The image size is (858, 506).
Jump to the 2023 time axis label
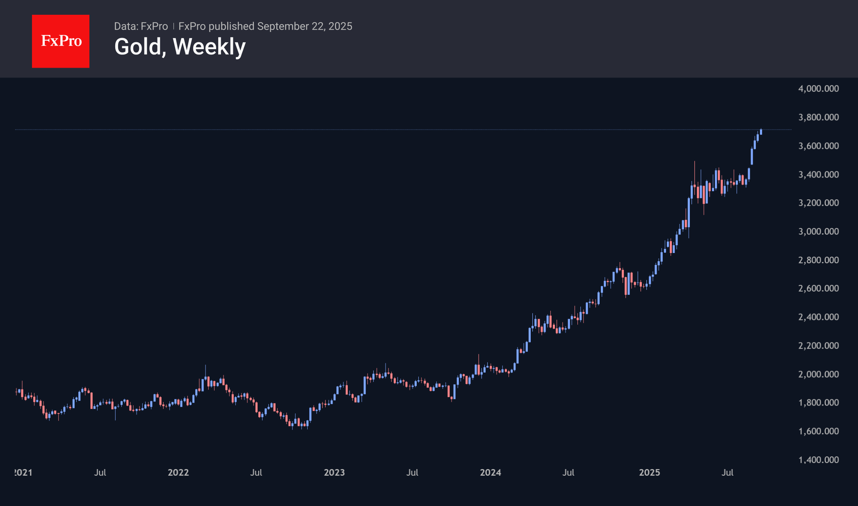click(334, 472)
